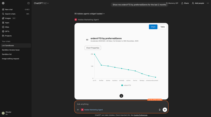Click the microphone dictation icon

pyautogui.click(x=160, y=110)
